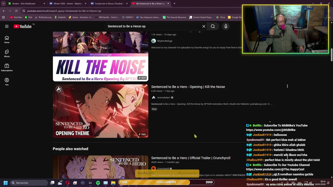Open the Getalink bookmark
Image resolution: width=333 pixels, height=187 pixels.
[x=60, y=17]
